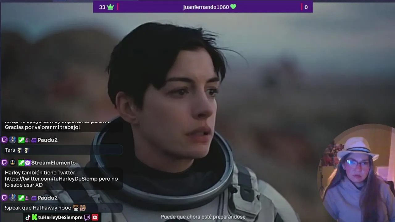
Task: Click the green heart after juanfernando1060
Action: point(233,7)
